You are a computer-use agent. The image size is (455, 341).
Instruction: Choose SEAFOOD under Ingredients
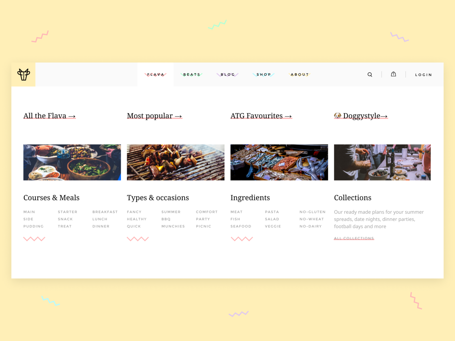click(x=241, y=226)
